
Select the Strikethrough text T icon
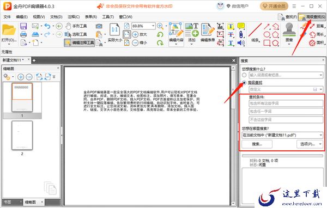[x=231, y=34]
